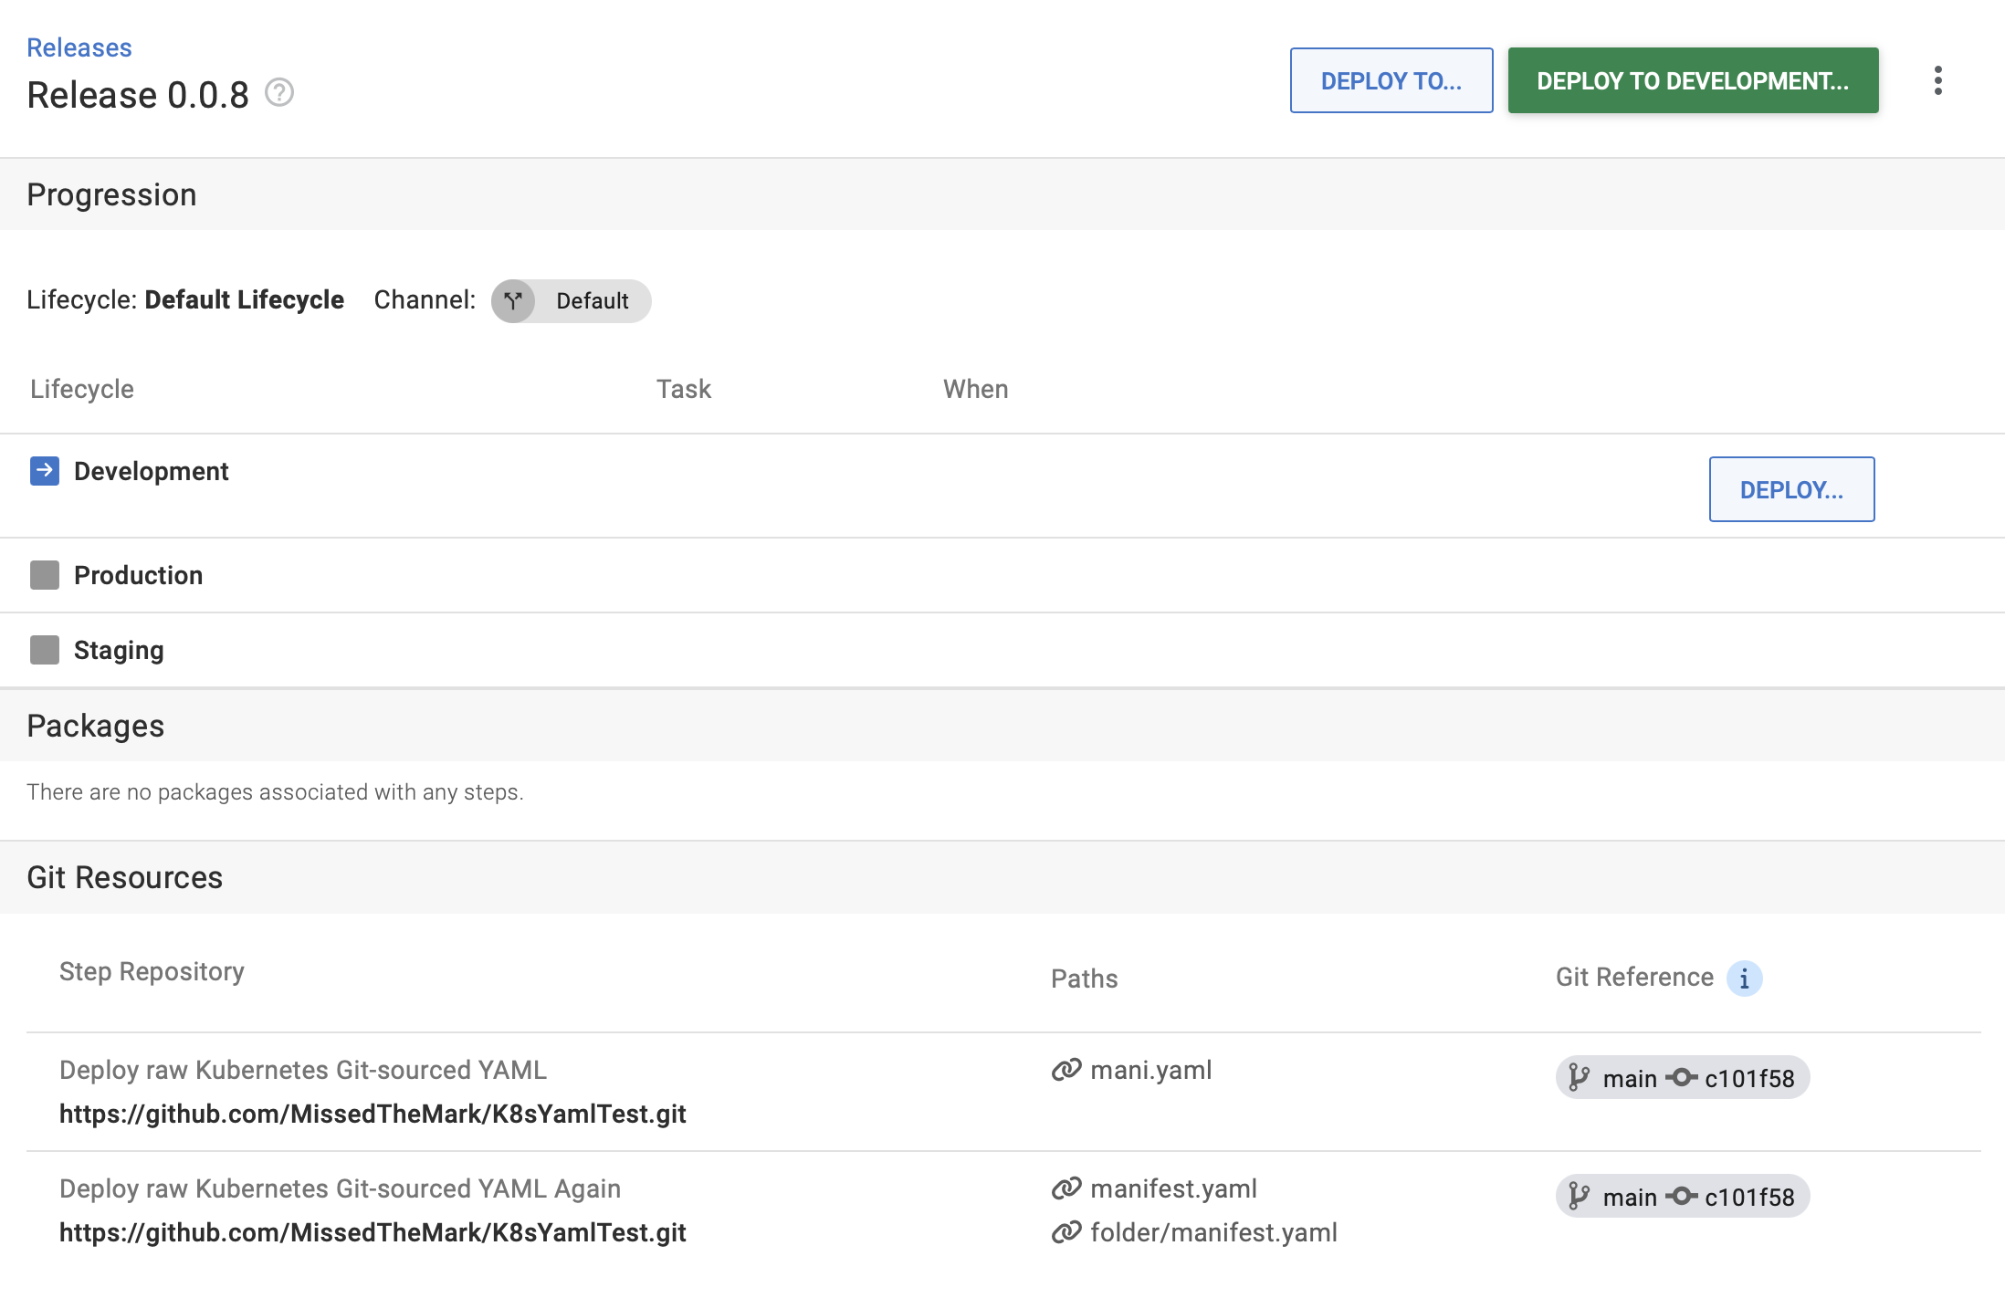
Task: Switch to the Packages section header
Action: pyautogui.click(x=96, y=725)
